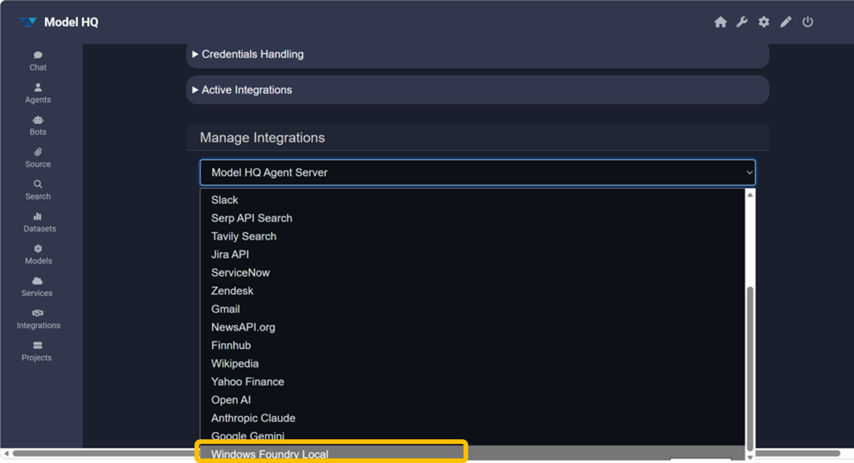854x463 pixels.
Task: Select Zendesk integration option
Action: pyautogui.click(x=472, y=291)
